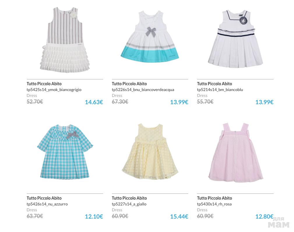Image resolution: width=294 pixels, height=232 pixels.
Task: Open the white and aqua dress image
Action: point(150,36)
